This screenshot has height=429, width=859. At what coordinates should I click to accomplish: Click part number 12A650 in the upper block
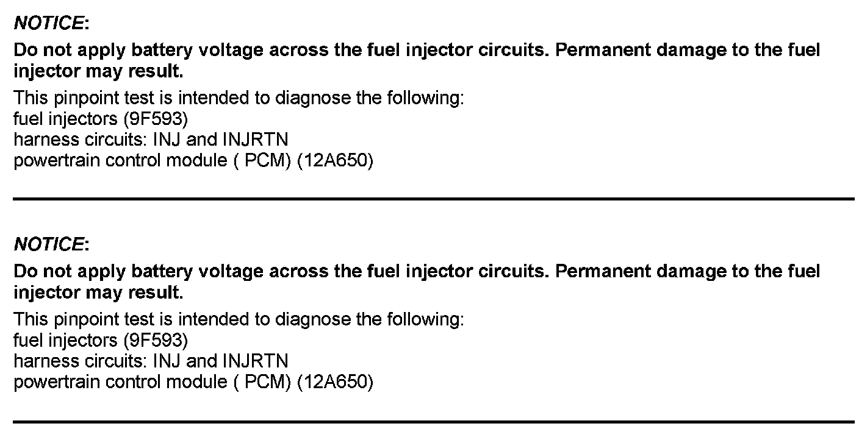[334, 161]
